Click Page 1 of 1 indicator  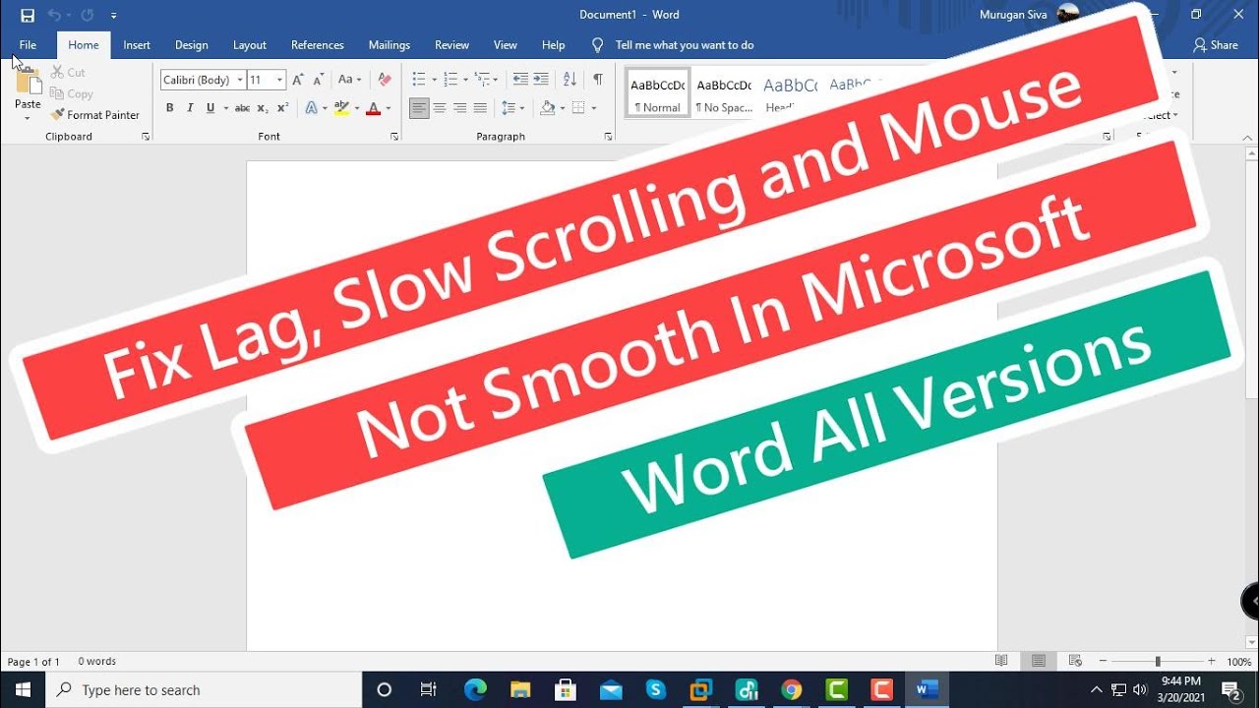(x=33, y=662)
